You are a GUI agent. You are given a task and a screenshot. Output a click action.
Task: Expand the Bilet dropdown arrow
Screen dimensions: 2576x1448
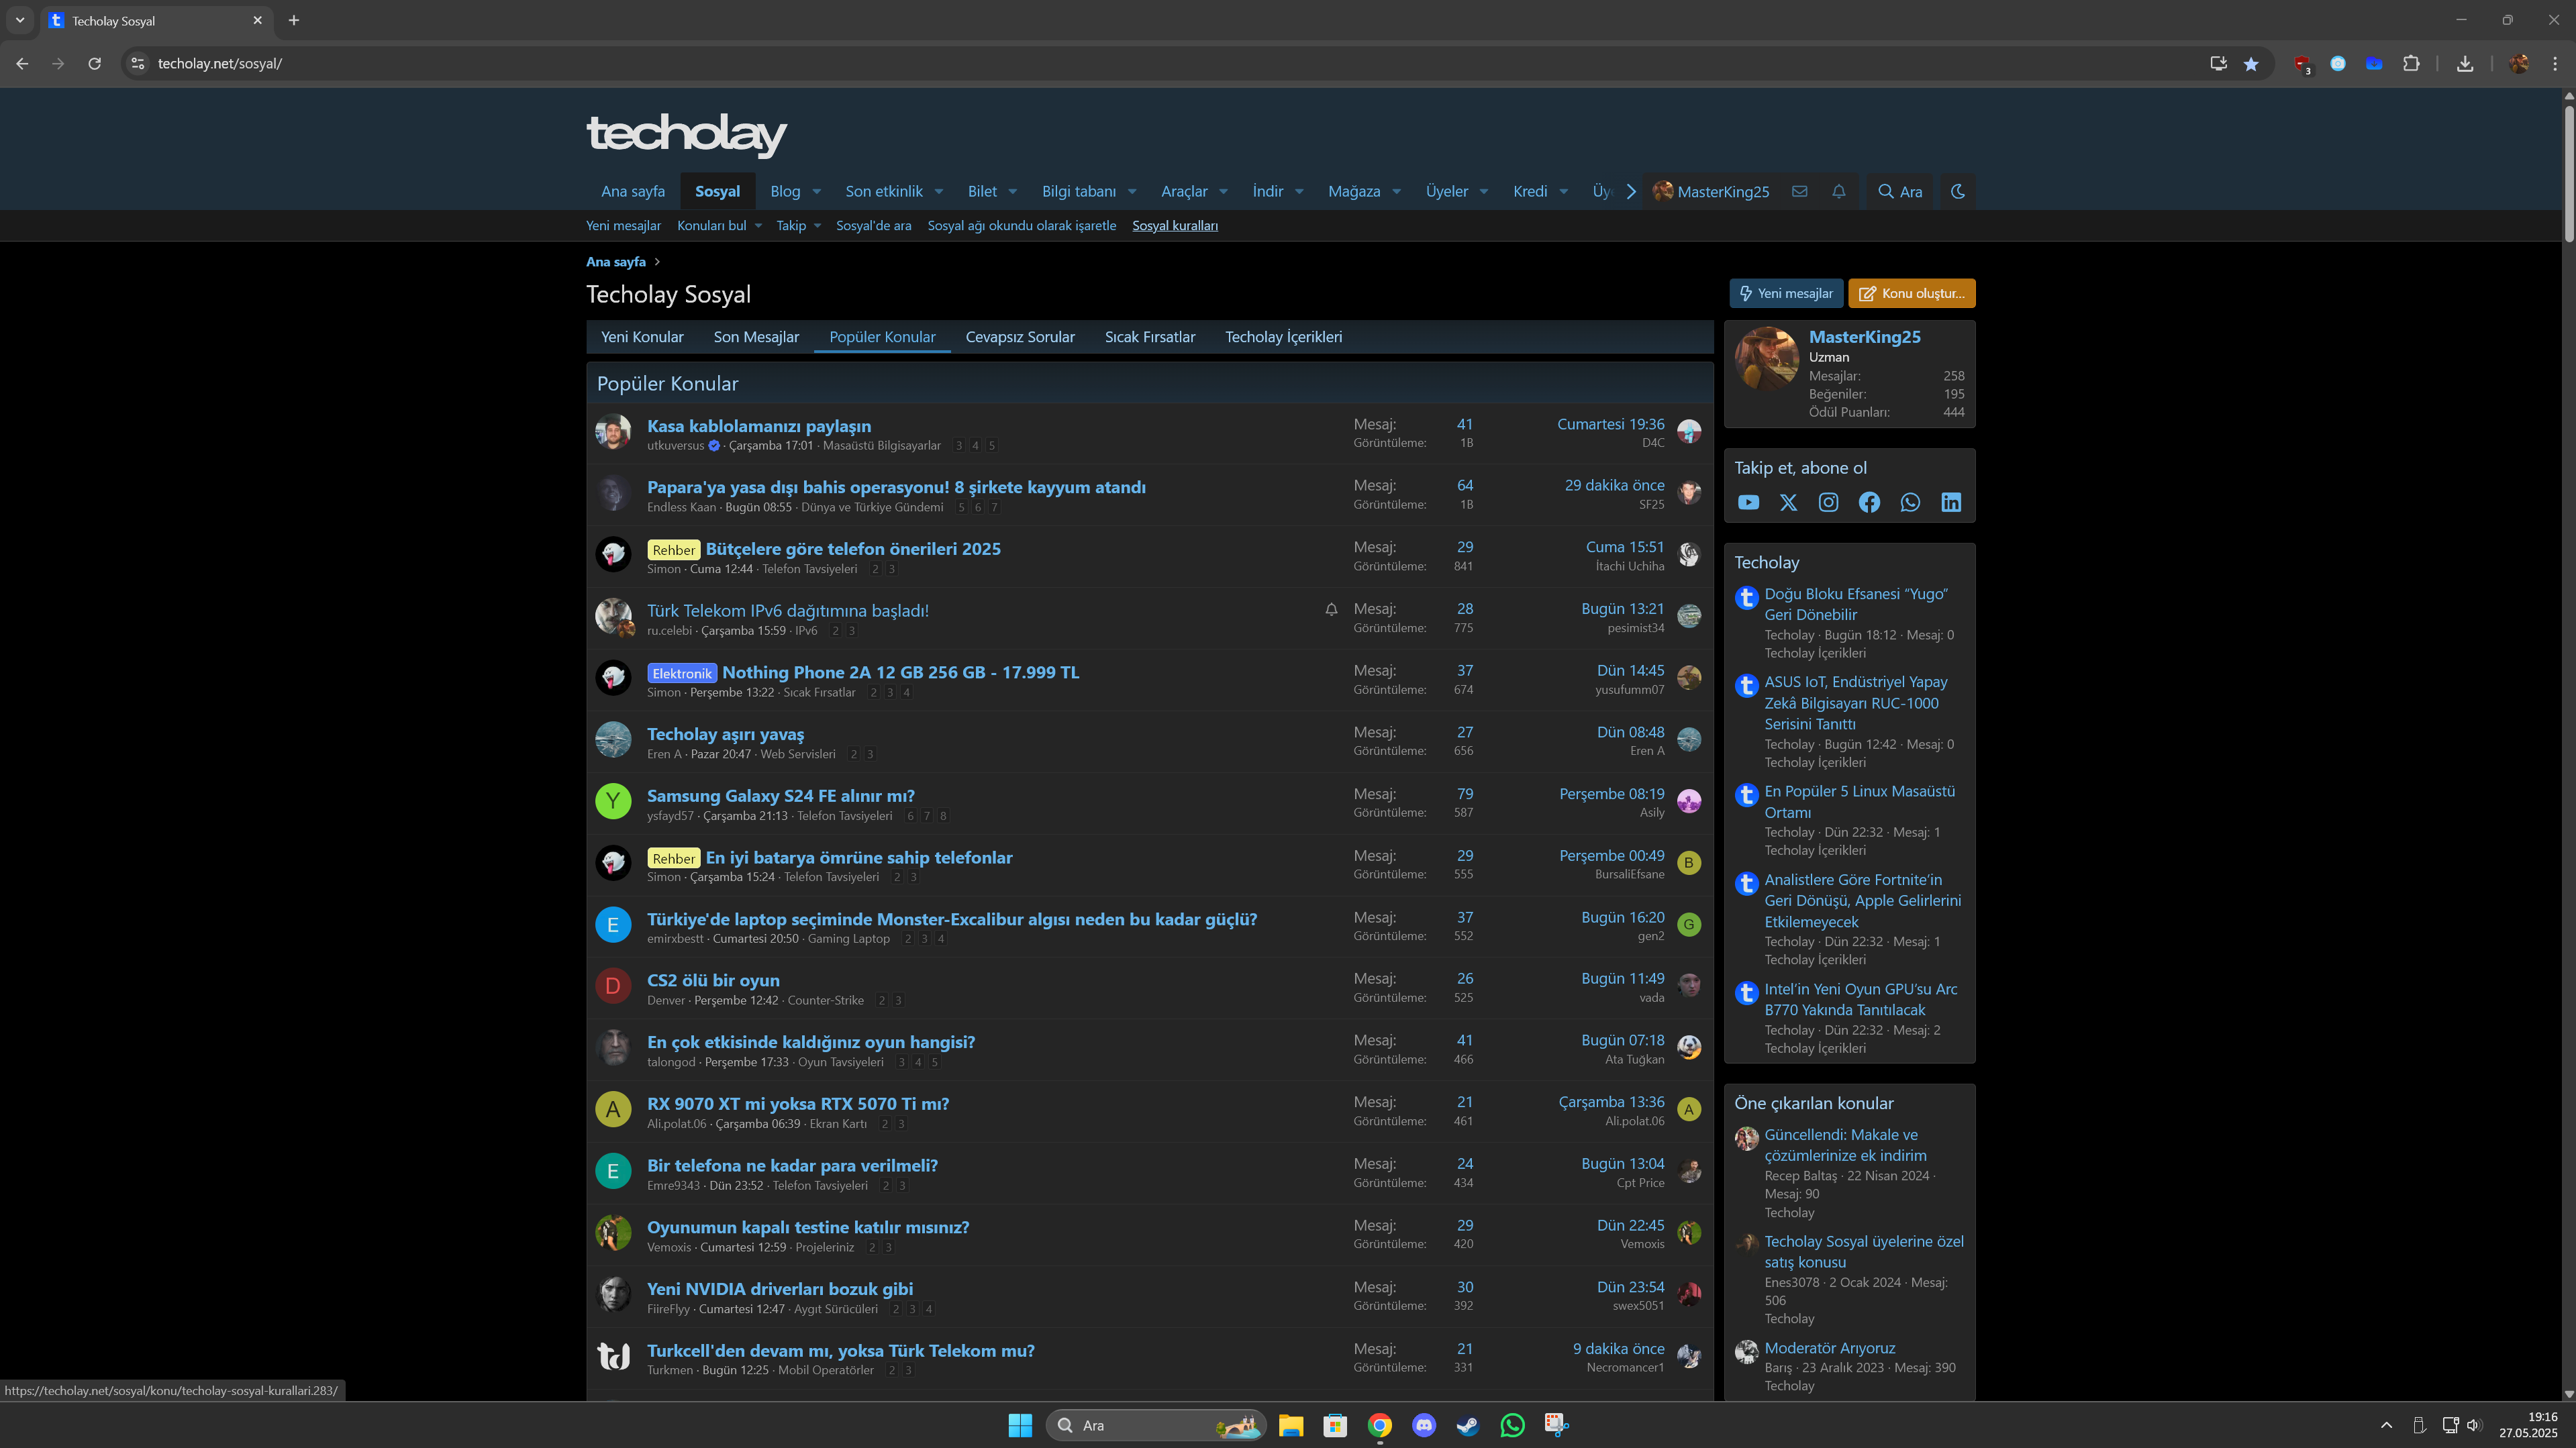click(1012, 191)
